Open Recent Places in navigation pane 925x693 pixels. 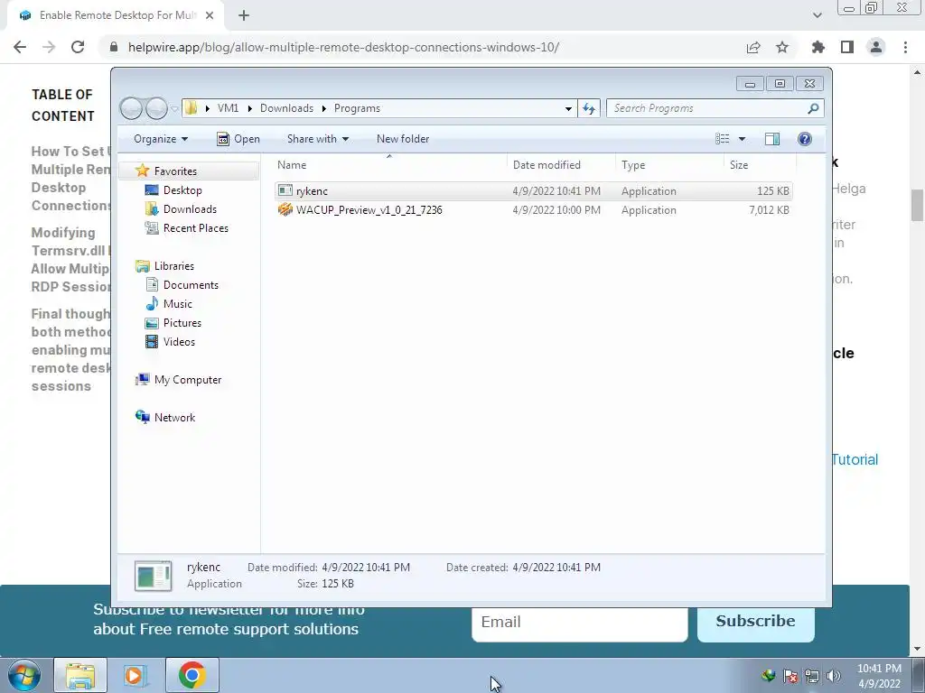coord(195,228)
